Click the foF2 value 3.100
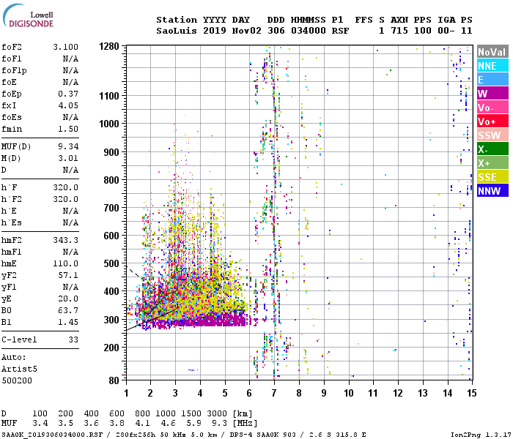513x439 pixels. (65, 47)
